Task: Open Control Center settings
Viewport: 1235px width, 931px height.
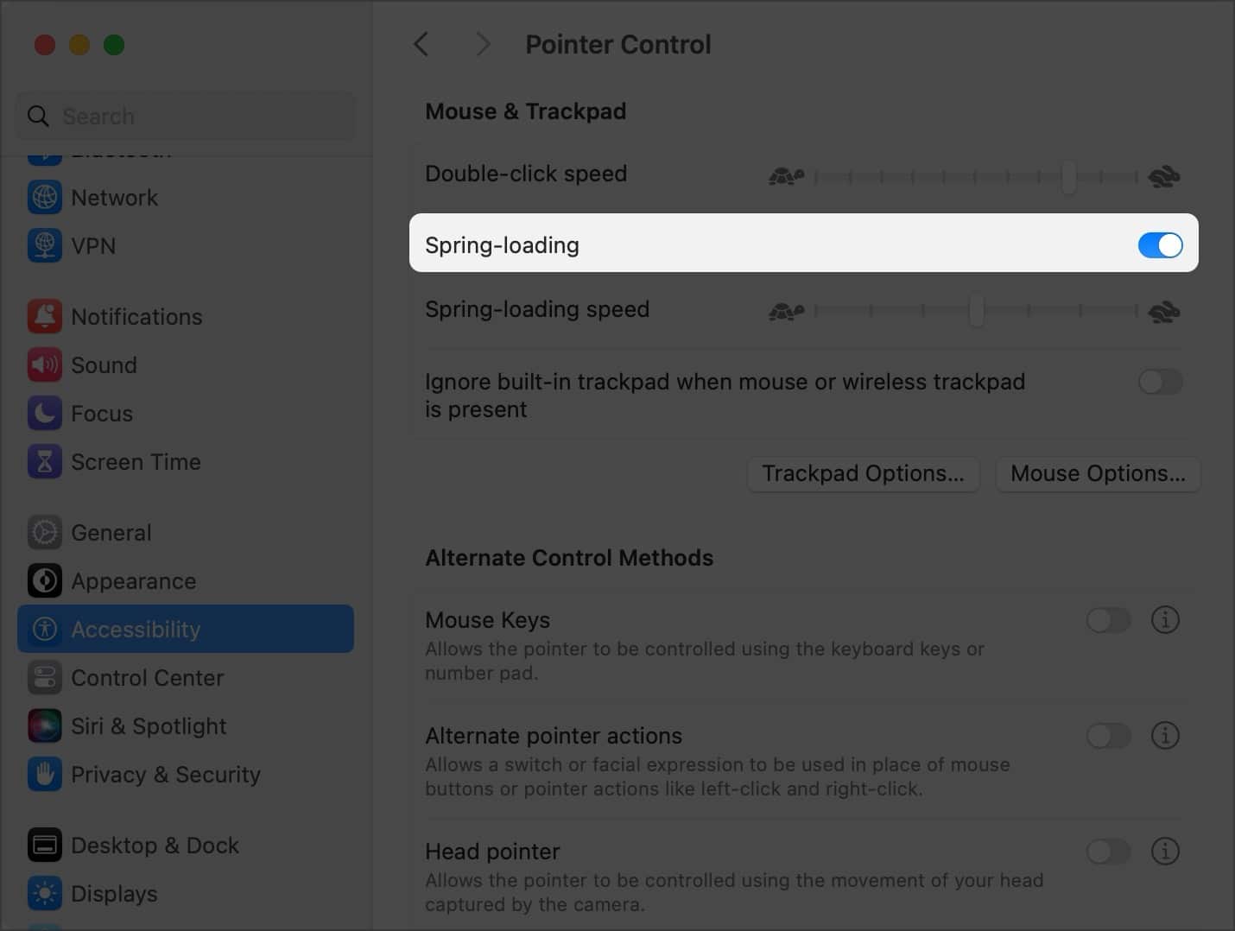Action: click(x=186, y=678)
